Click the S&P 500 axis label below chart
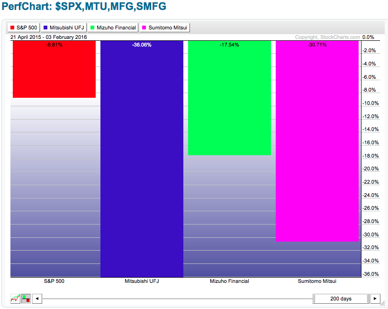Viewport: 388px width, 309px height. click(54, 281)
